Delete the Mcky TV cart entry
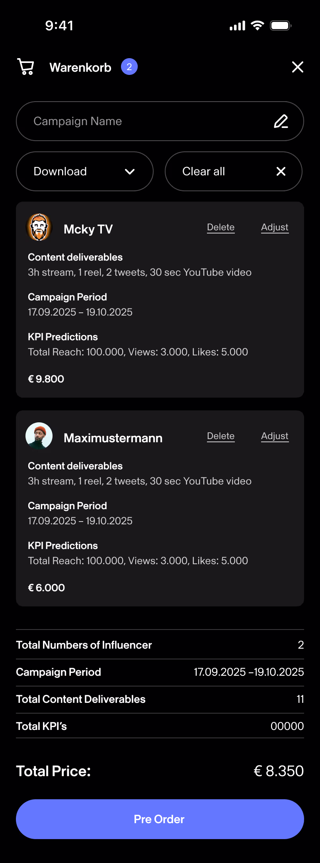The image size is (320, 863). click(x=220, y=227)
